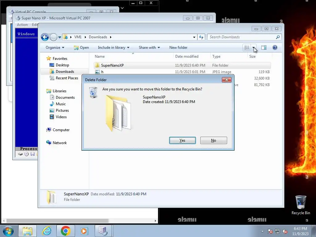
Task: Click New folder in the toolbar
Action: [178, 48]
